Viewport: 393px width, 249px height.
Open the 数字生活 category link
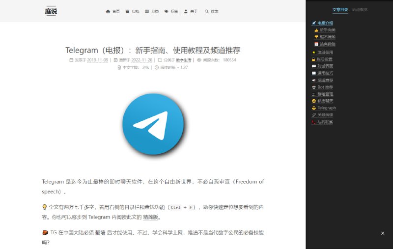184,60
